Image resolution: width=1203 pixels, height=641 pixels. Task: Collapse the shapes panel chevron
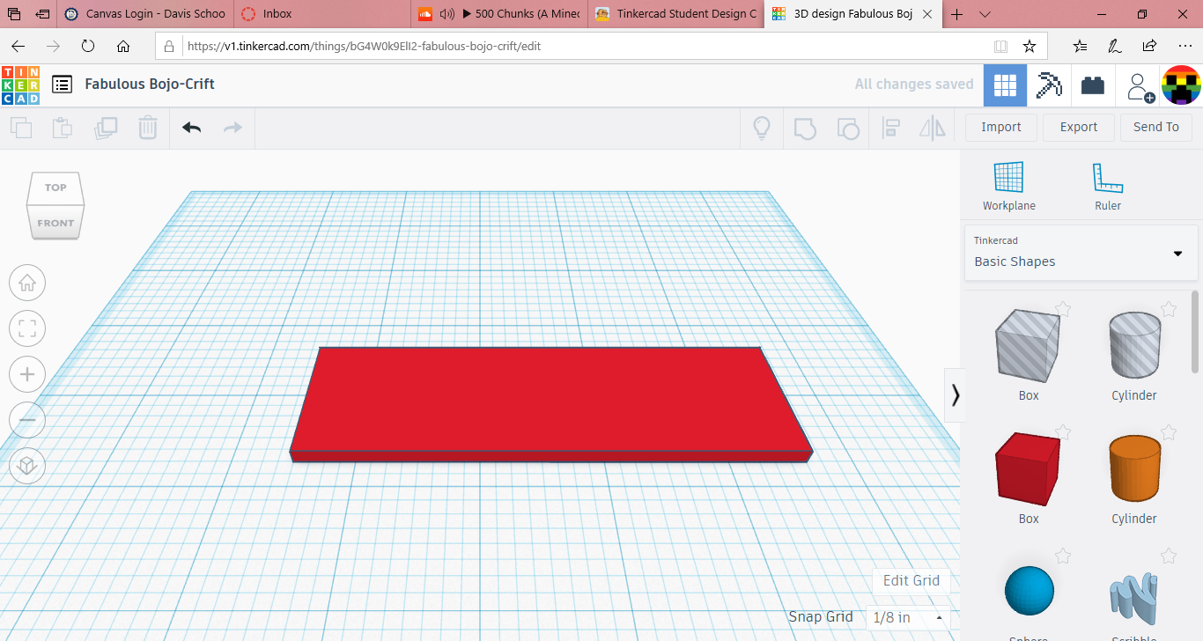coord(955,394)
